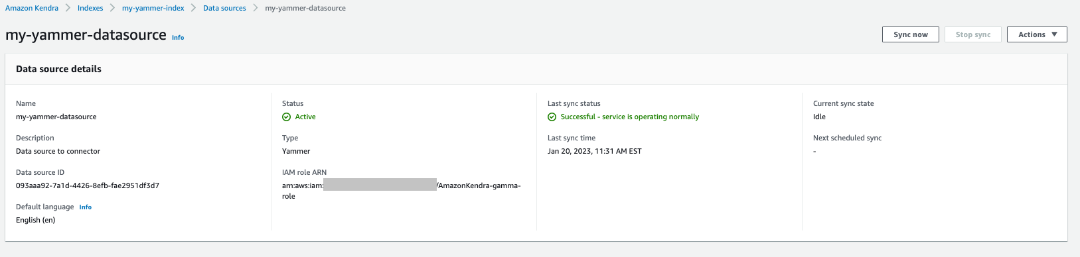The height and width of the screenshot is (257, 1080).
Task: Go to the Indexes breadcrumb
Action: [x=90, y=8]
